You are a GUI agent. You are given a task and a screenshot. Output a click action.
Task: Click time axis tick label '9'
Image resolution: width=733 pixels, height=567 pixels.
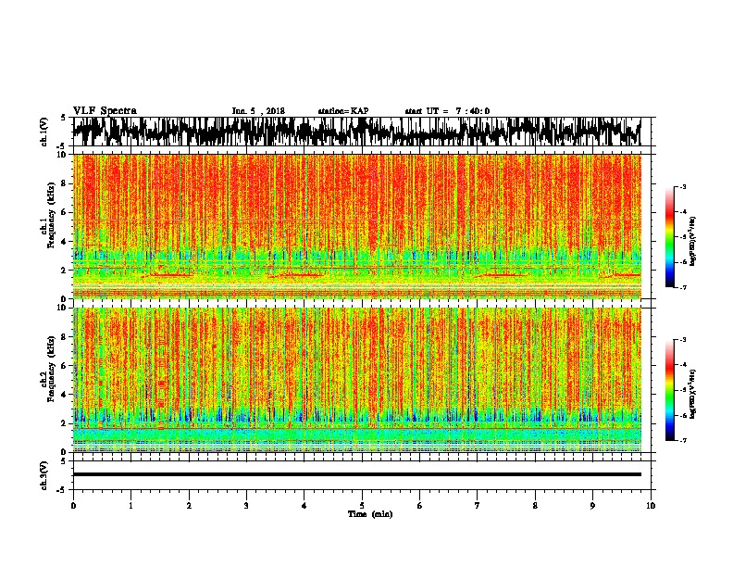click(x=592, y=506)
